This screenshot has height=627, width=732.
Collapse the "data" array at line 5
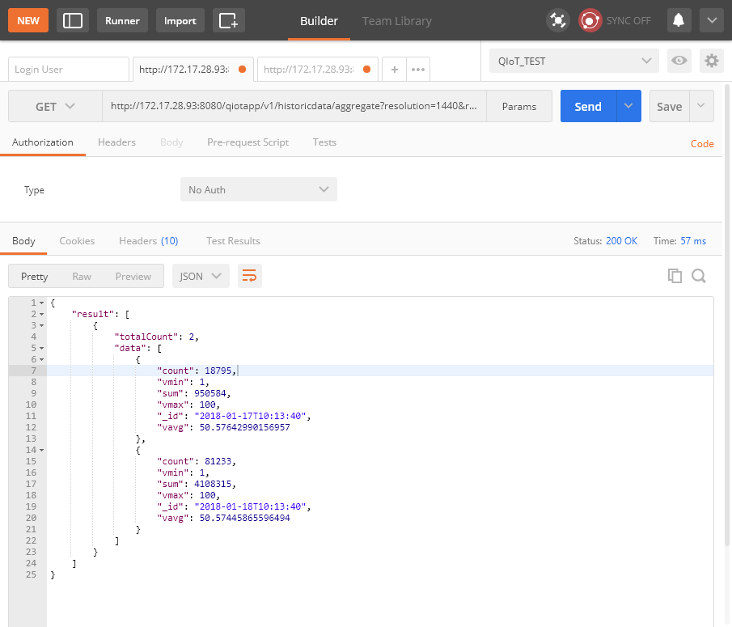[41, 348]
